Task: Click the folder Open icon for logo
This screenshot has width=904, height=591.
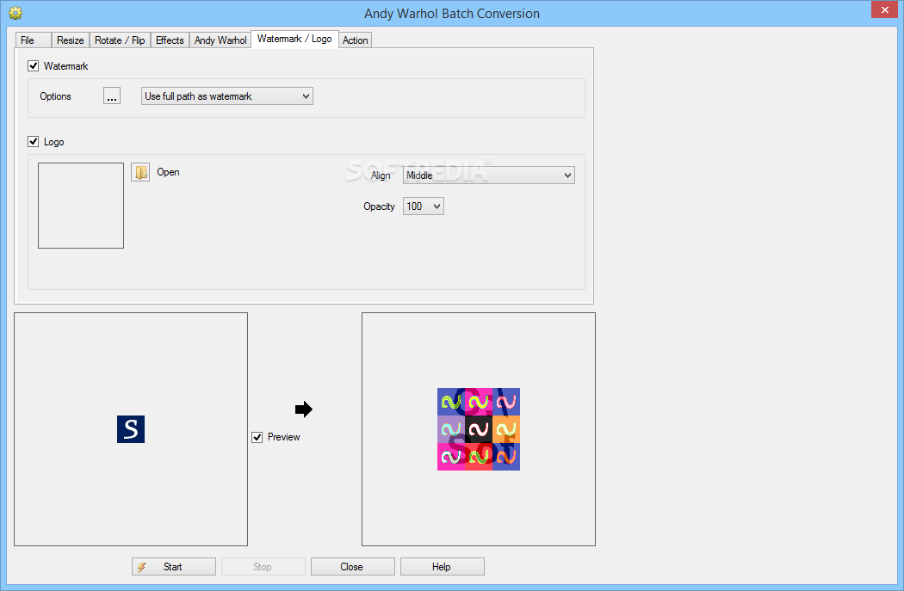Action: coord(140,172)
